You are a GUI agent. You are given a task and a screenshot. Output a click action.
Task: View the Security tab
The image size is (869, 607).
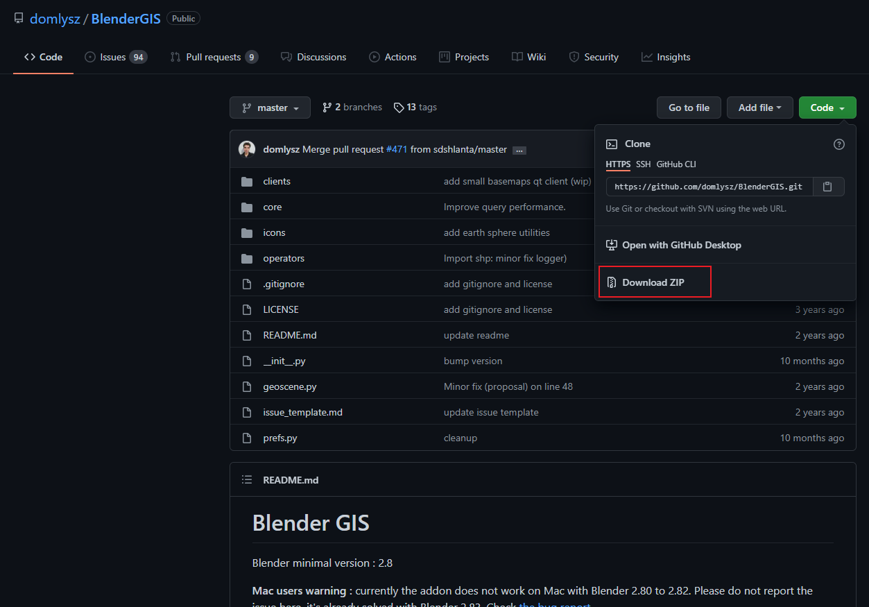(x=594, y=57)
